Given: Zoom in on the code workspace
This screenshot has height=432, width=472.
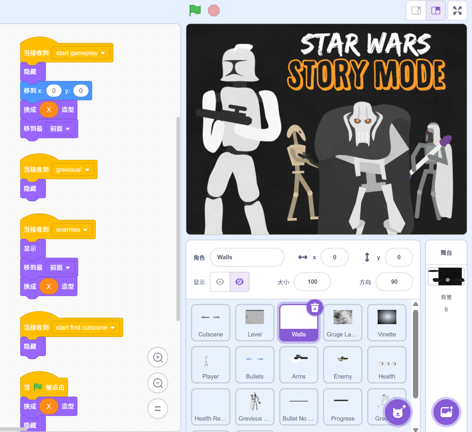Looking at the screenshot, I should (x=158, y=357).
